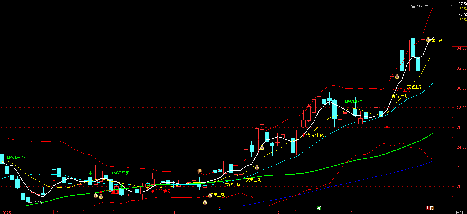Viewport: 467px width, 214px height.
Task: Click MACD金叉 label near the 30.00 level
Action: [401, 90]
